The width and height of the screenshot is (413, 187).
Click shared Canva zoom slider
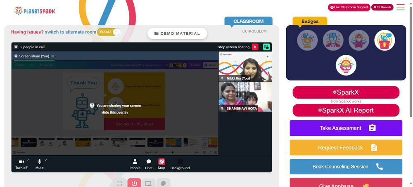point(173,152)
